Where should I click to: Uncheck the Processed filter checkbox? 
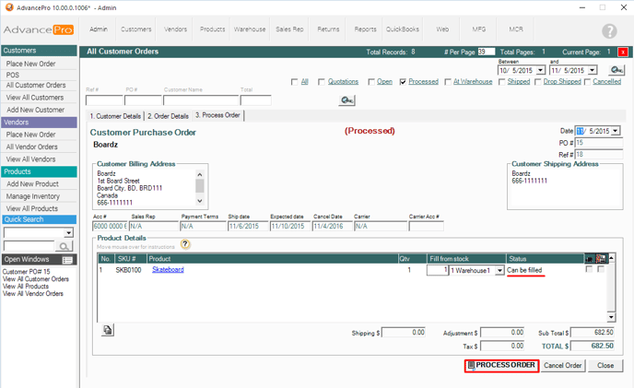(x=404, y=82)
